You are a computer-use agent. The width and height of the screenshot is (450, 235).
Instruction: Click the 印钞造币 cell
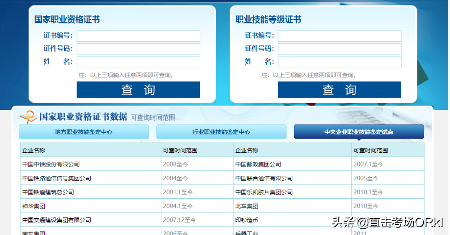click(292, 220)
